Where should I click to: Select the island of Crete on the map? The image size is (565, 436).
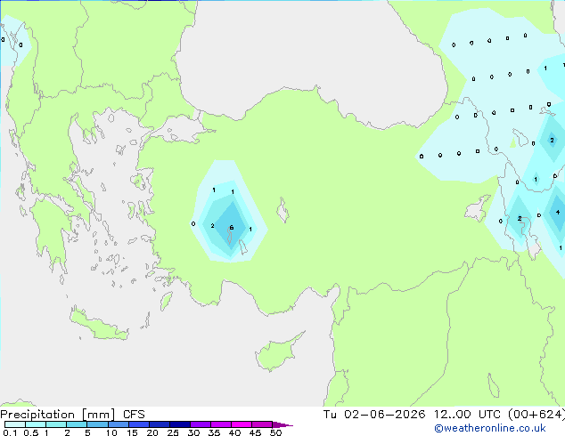pyautogui.click(x=99, y=326)
